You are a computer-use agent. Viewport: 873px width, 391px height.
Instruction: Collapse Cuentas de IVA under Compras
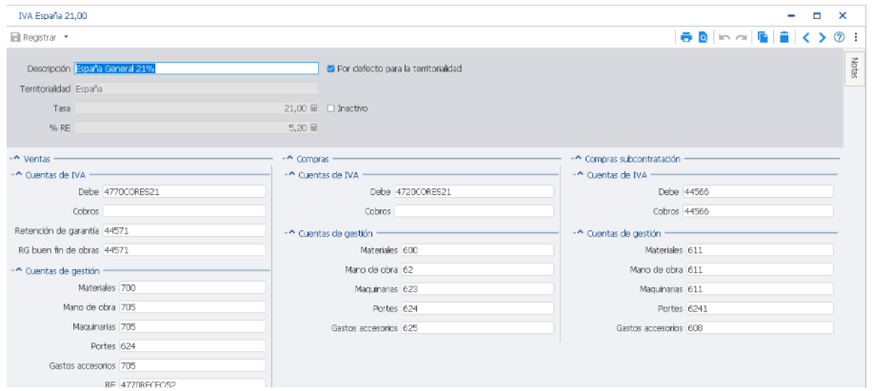291,175
